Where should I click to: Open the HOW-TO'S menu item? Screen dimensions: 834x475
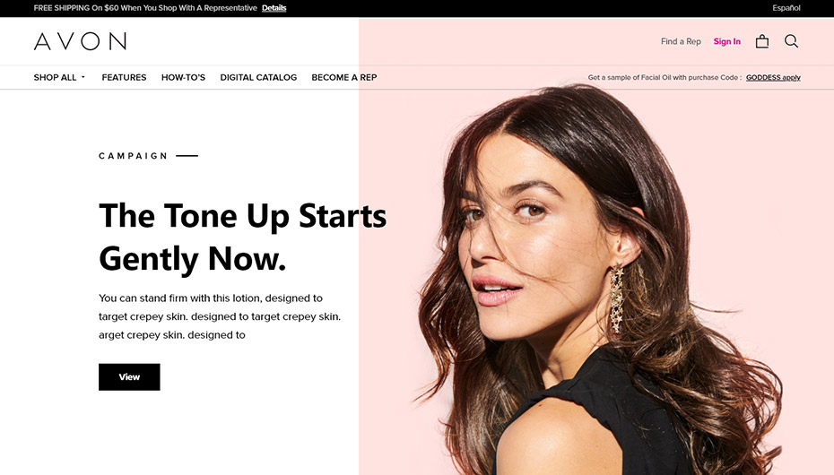pos(183,78)
